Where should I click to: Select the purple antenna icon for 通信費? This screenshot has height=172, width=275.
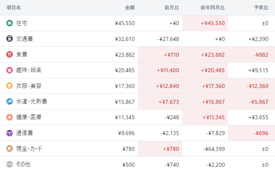(x=9, y=133)
